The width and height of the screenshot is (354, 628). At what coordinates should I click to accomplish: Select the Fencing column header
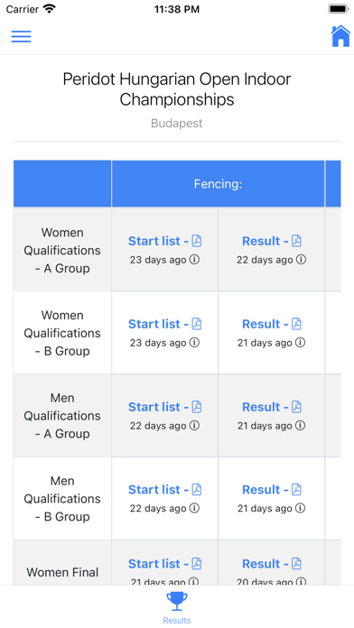pyautogui.click(x=219, y=184)
